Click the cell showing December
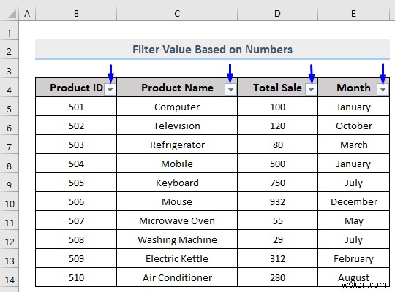 [x=354, y=201]
